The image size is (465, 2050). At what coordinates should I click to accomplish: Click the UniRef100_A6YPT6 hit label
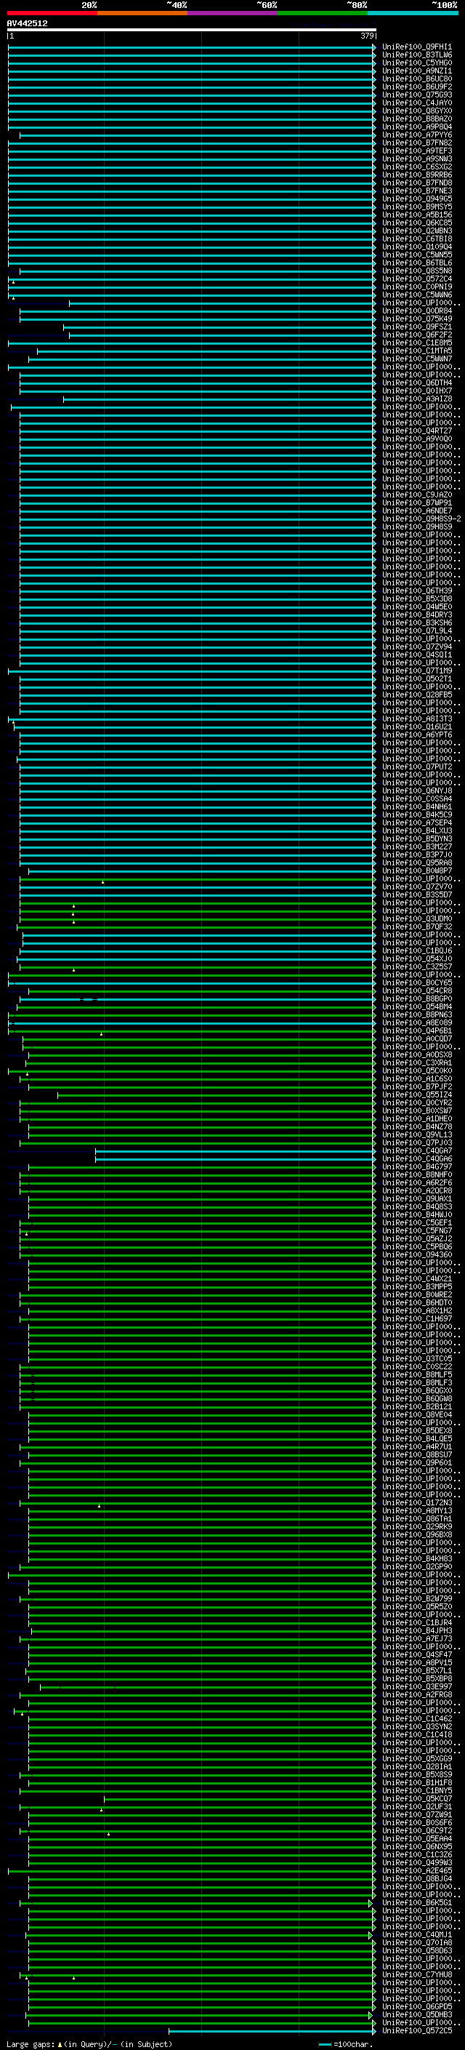417,734
